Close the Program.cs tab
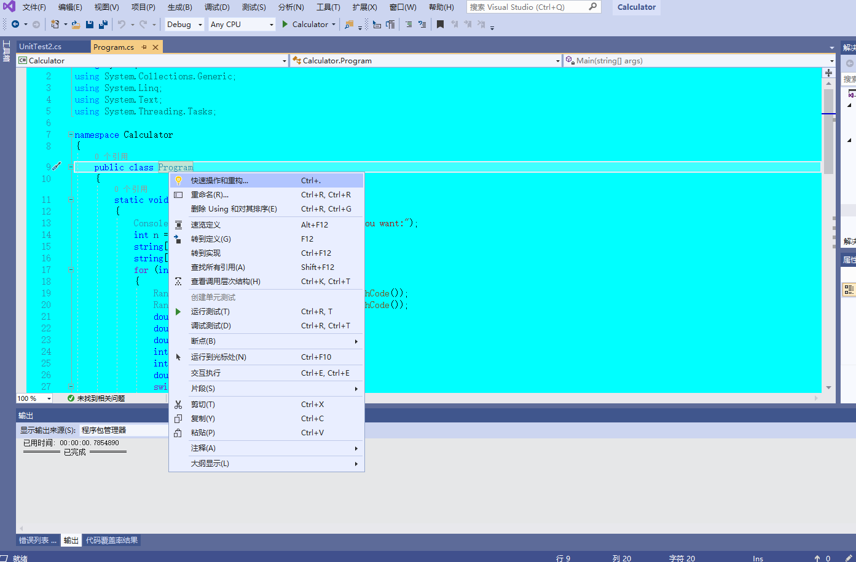856x562 pixels. pos(155,47)
